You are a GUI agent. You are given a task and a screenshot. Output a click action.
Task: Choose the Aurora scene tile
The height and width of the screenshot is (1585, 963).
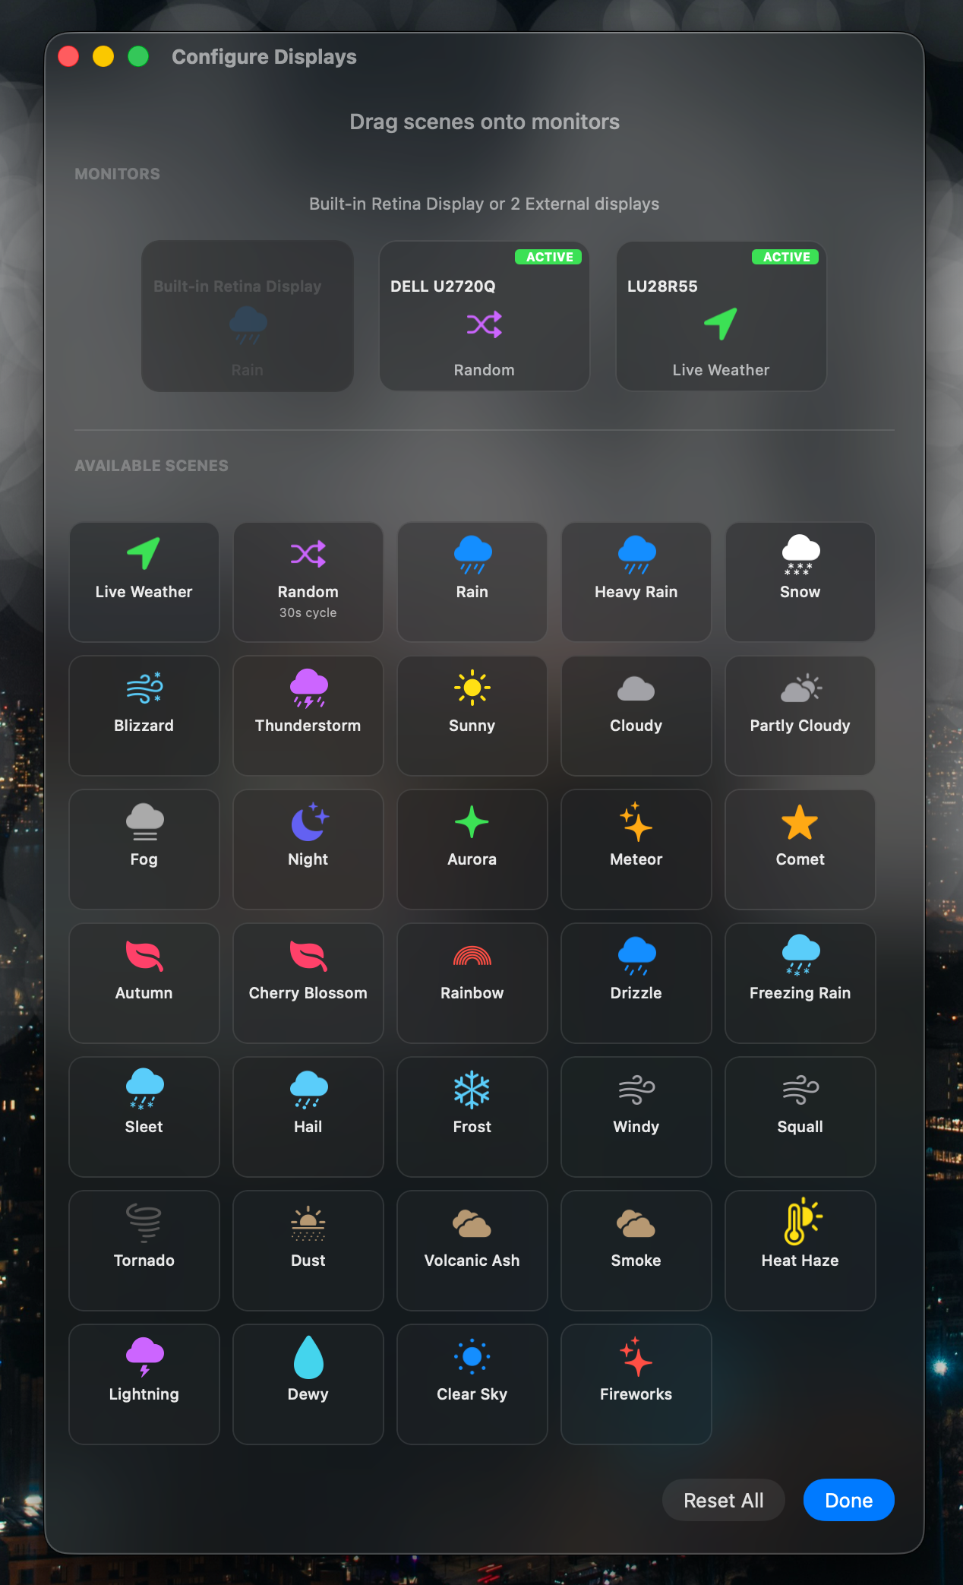coord(472,849)
